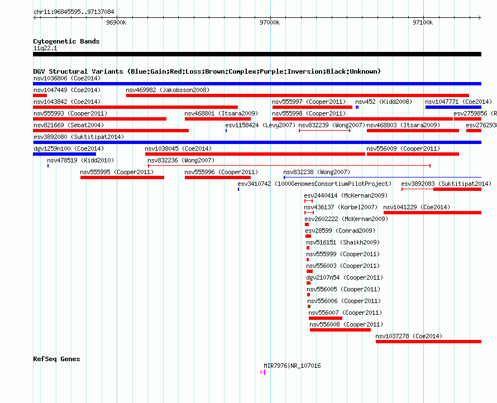Viewport: 497px width, 403px height.
Task: Click the nsv1036806 (Coe2014) variant label
Action: 67,78
